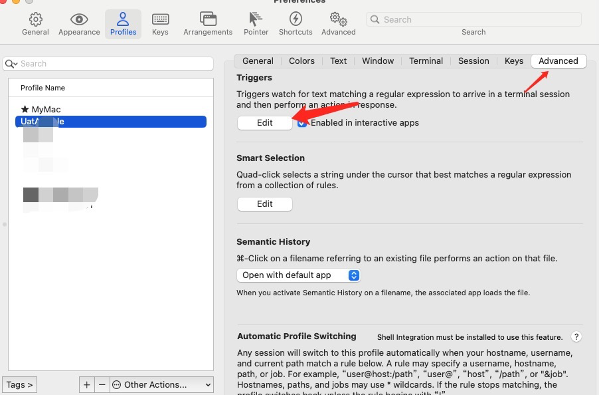Select the MyMac profile
Image resolution: width=599 pixels, height=395 pixels.
[x=45, y=108]
